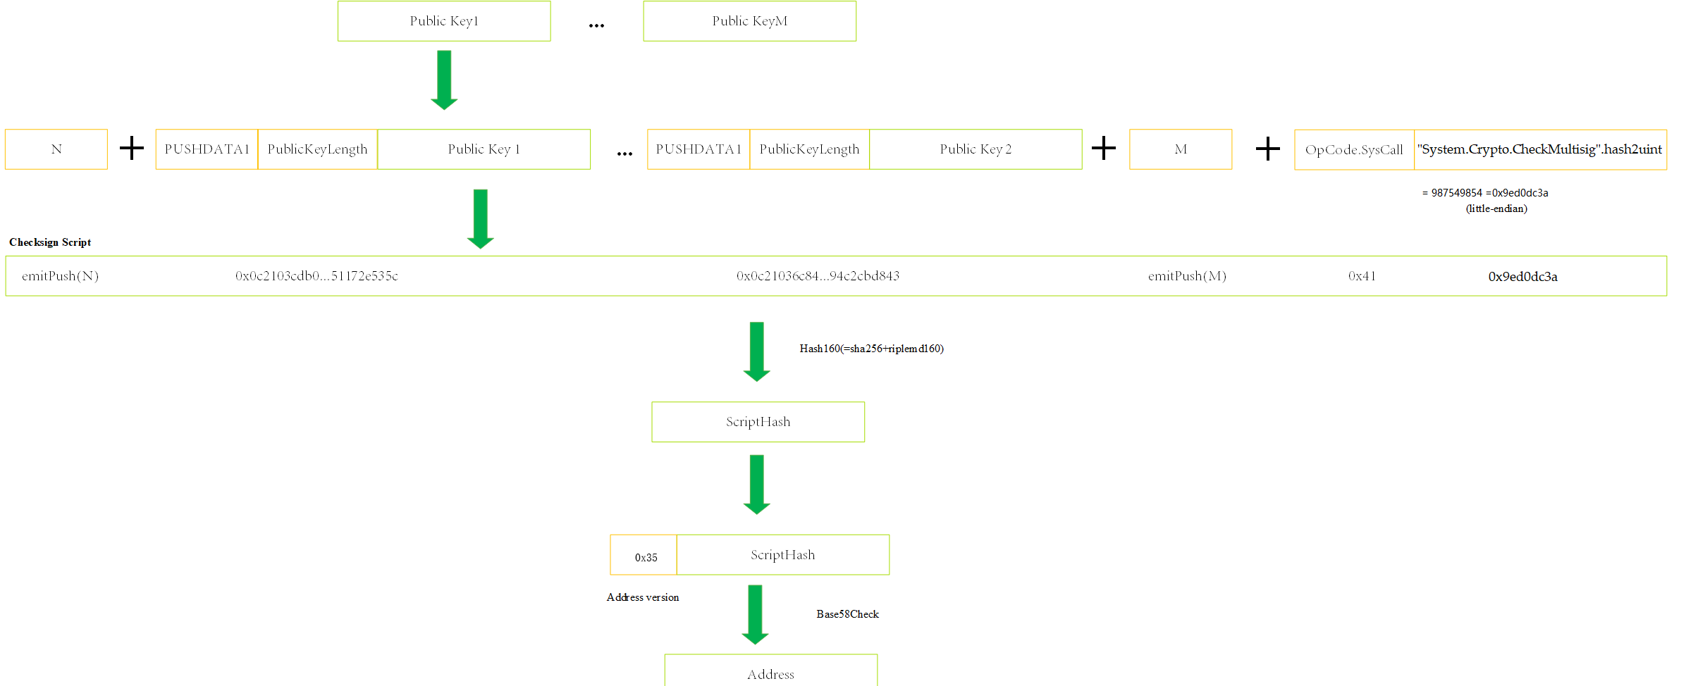Screen dimensions: 1686x686
Task: Click the 0x35 address version cell
Action: coord(644,555)
